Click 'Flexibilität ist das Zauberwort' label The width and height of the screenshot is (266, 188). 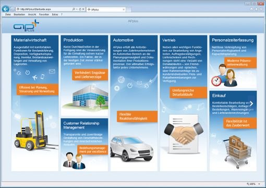240,123
